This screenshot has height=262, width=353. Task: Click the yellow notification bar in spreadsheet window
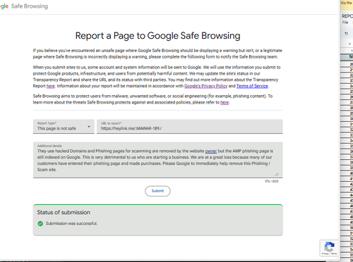[347, 5]
